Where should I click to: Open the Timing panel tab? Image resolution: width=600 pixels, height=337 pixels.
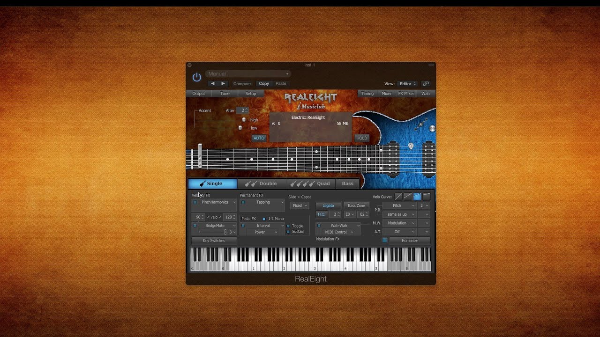(x=367, y=94)
